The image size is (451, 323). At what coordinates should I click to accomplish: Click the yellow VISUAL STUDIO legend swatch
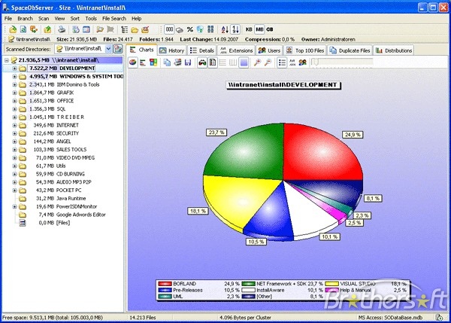pyautogui.click(x=331, y=284)
